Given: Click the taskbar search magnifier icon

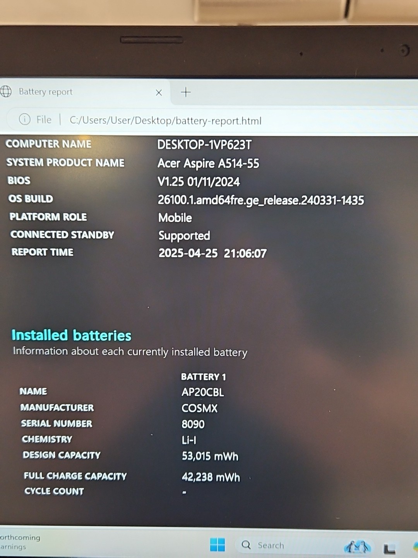Looking at the screenshot, I should tap(246, 545).
